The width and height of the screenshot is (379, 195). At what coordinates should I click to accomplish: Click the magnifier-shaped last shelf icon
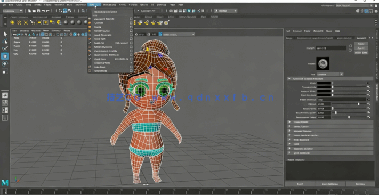coord(166,22)
